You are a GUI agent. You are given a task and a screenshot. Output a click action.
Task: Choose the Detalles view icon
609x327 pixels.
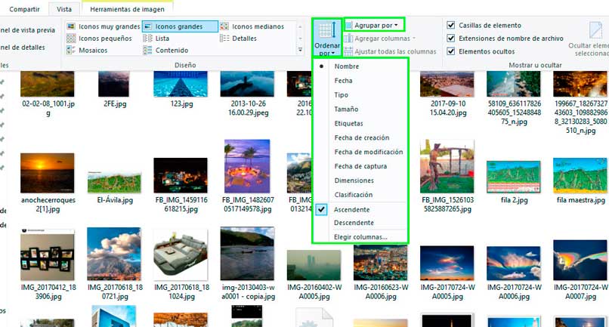pos(224,39)
